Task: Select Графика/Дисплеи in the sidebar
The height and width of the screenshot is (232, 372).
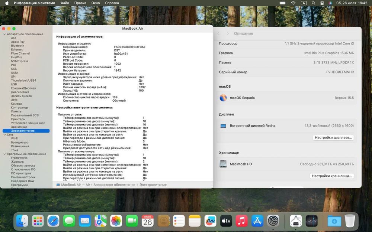Action: tap(23, 88)
